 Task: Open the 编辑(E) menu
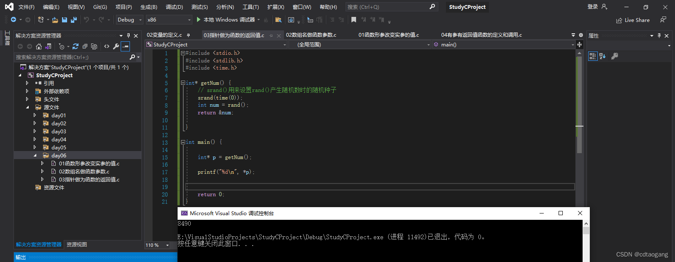[x=51, y=7]
